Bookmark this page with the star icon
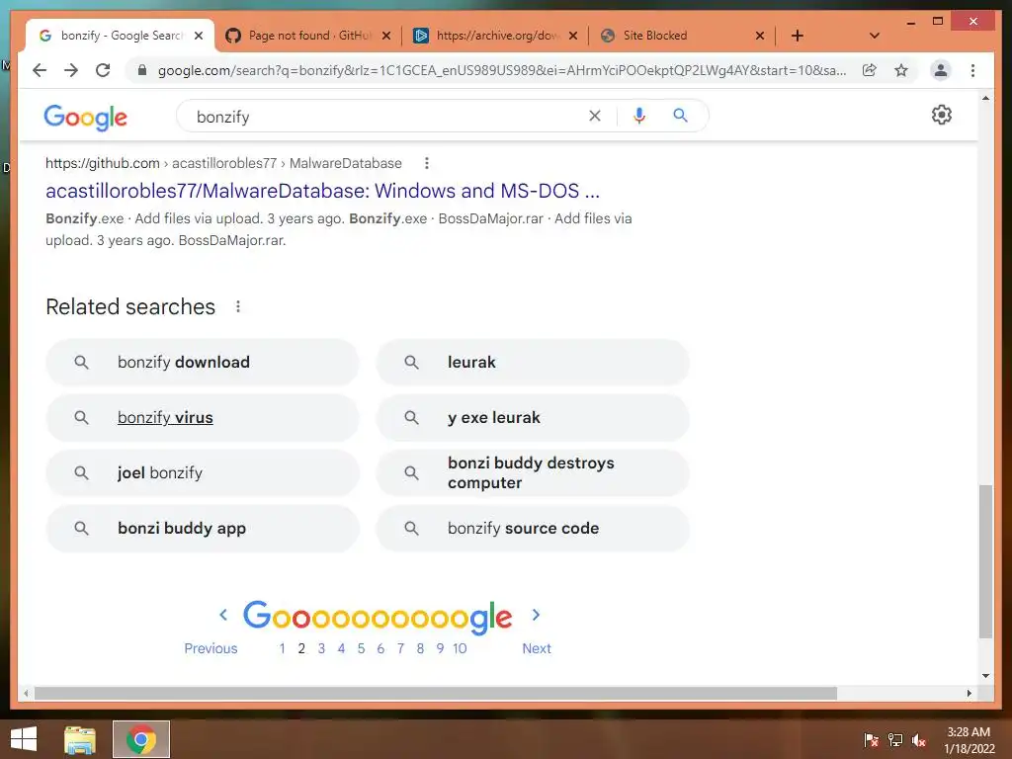This screenshot has width=1012, height=759. point(901,70)
